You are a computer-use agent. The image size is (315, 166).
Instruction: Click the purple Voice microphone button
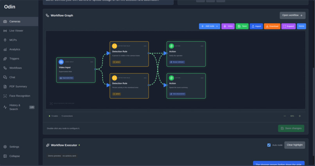[x=228, y=26]
